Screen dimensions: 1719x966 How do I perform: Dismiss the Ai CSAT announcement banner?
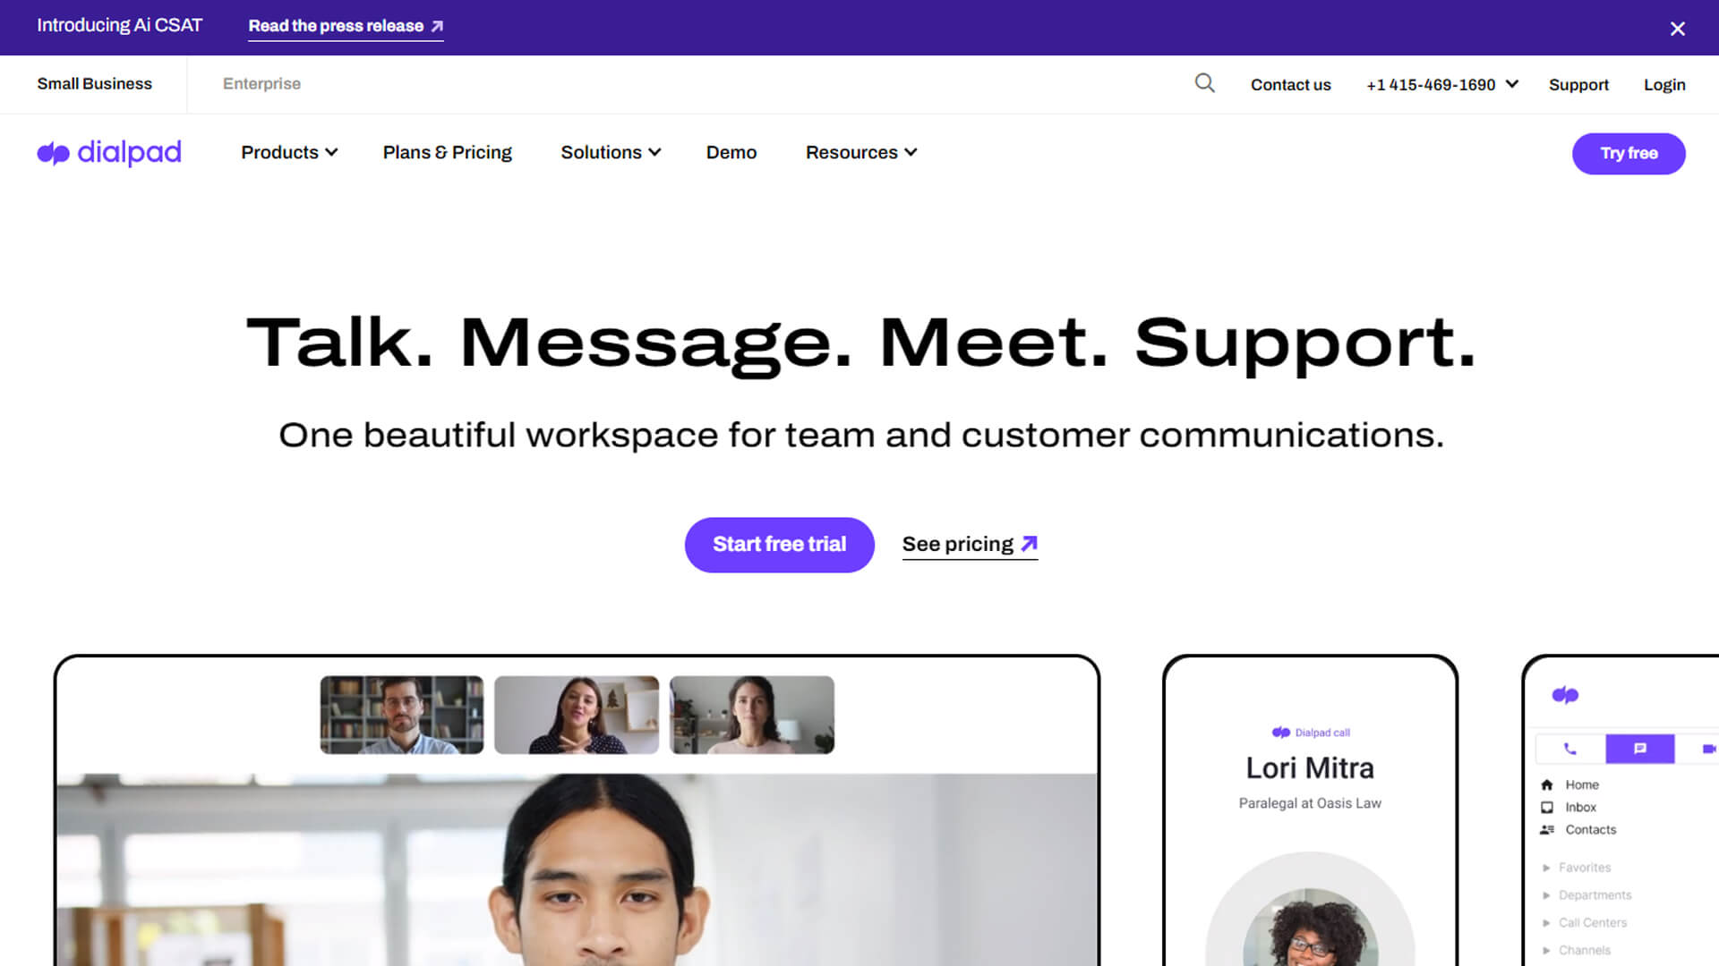tap(1677, 29)
